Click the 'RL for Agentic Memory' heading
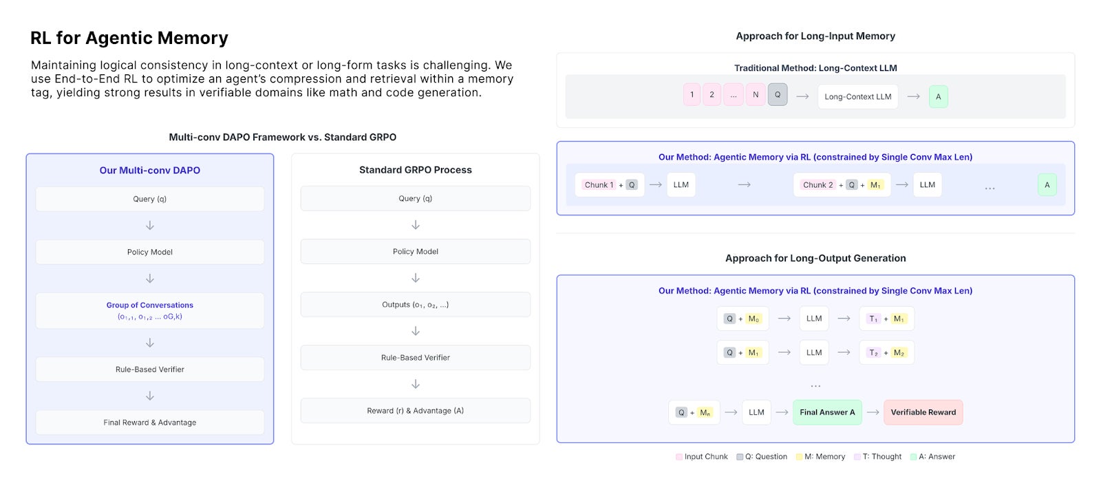The image size is (1101, 483). [x=129, y=38]
